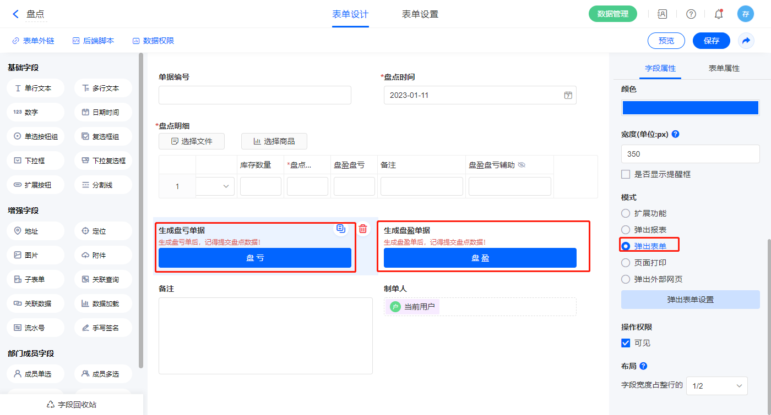Click the 弹出表单设置 button
The width and height of the screenshot is (771, 415).
tap(690, 300)
